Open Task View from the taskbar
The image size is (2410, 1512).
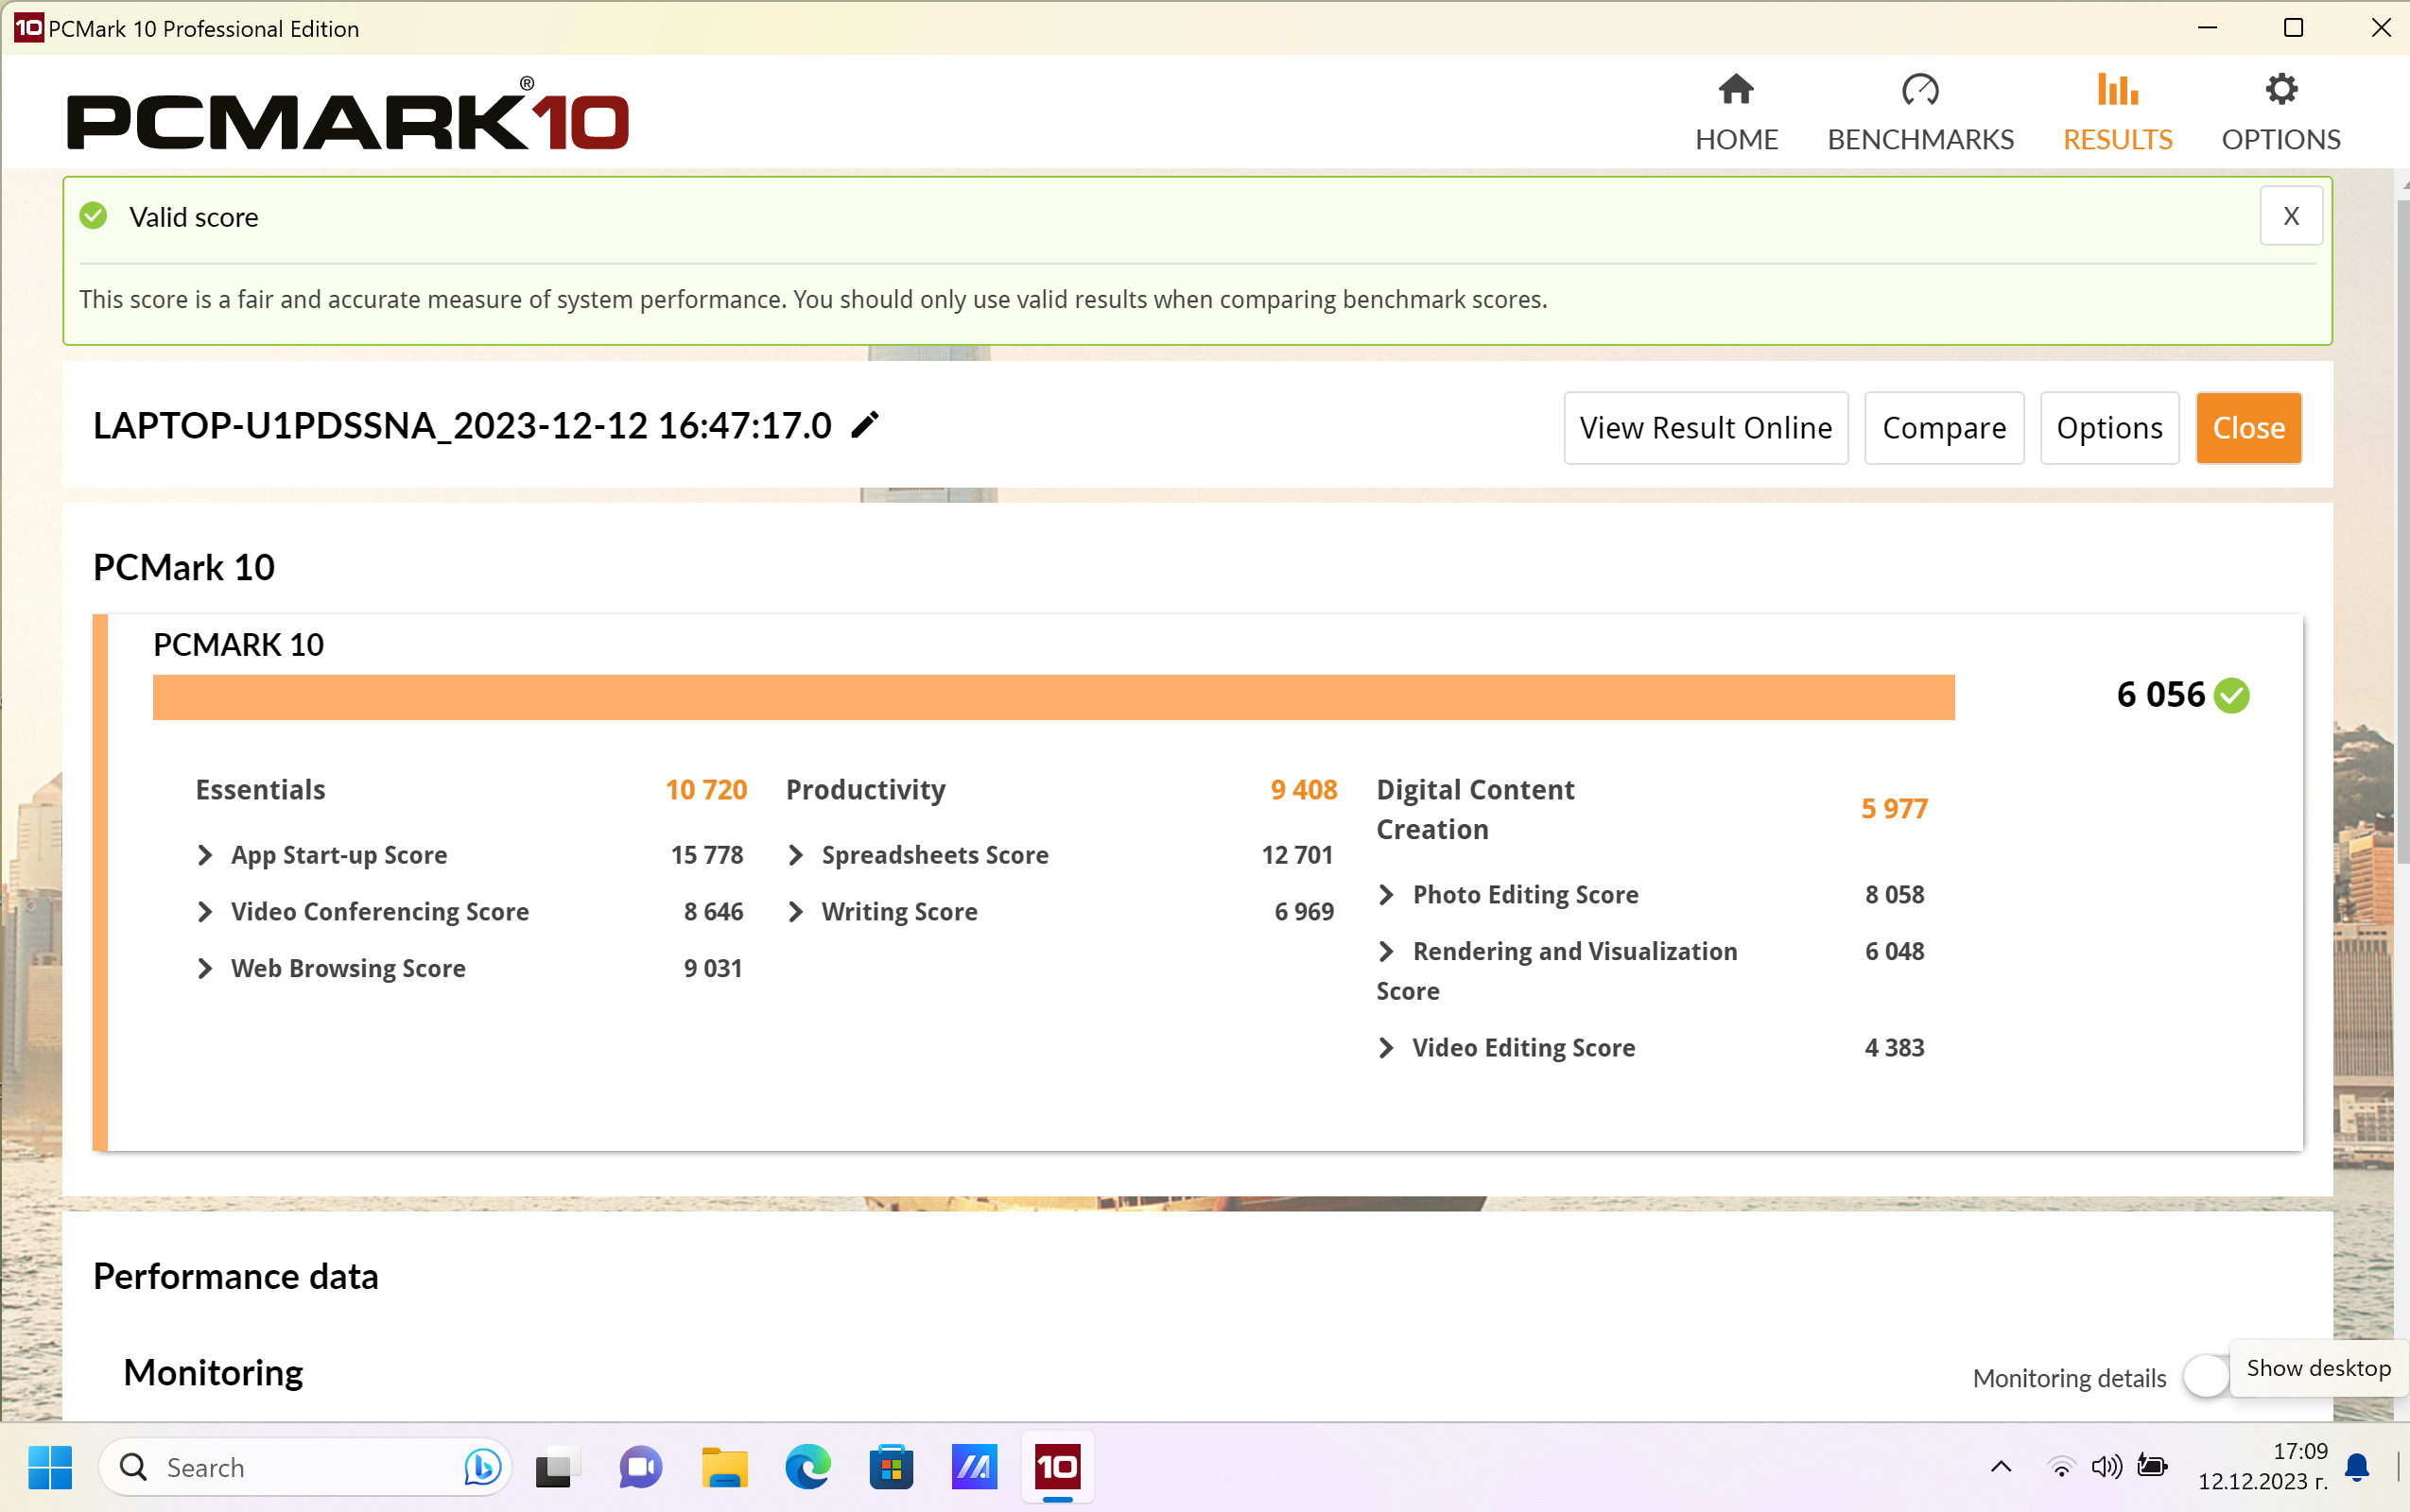[558, 1467]
